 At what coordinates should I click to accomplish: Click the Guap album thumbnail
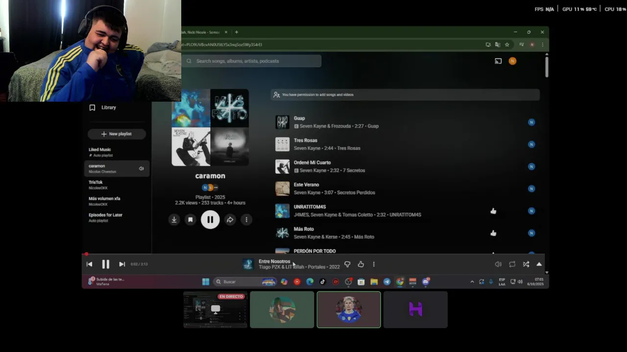point(282,122)
